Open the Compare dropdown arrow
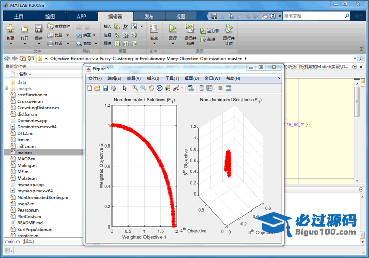The height and width of the screenshot is (258, 369). pyautogui.click(x=68, y=35)
